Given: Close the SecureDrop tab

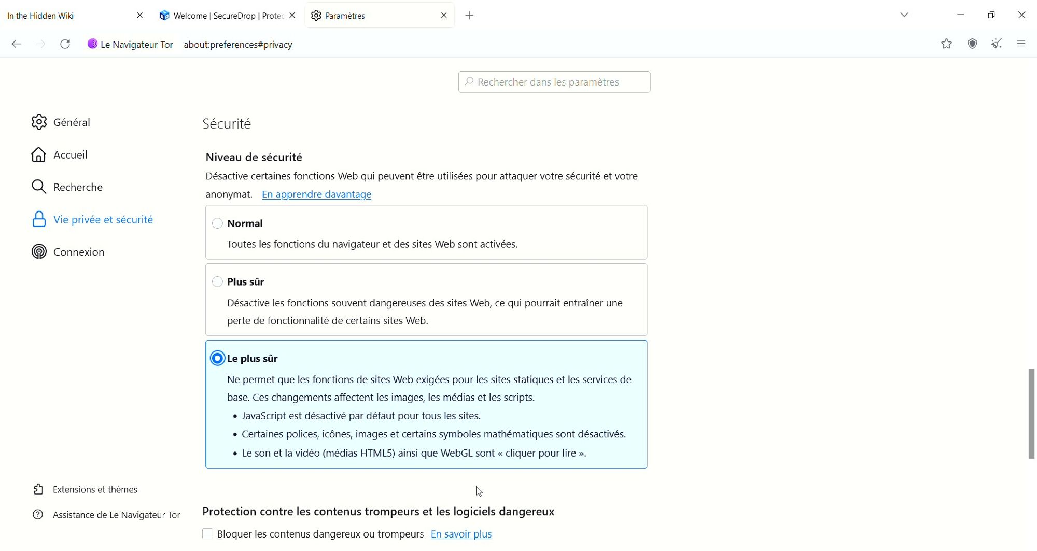Looking at the screenshot, I should (292, 16).
